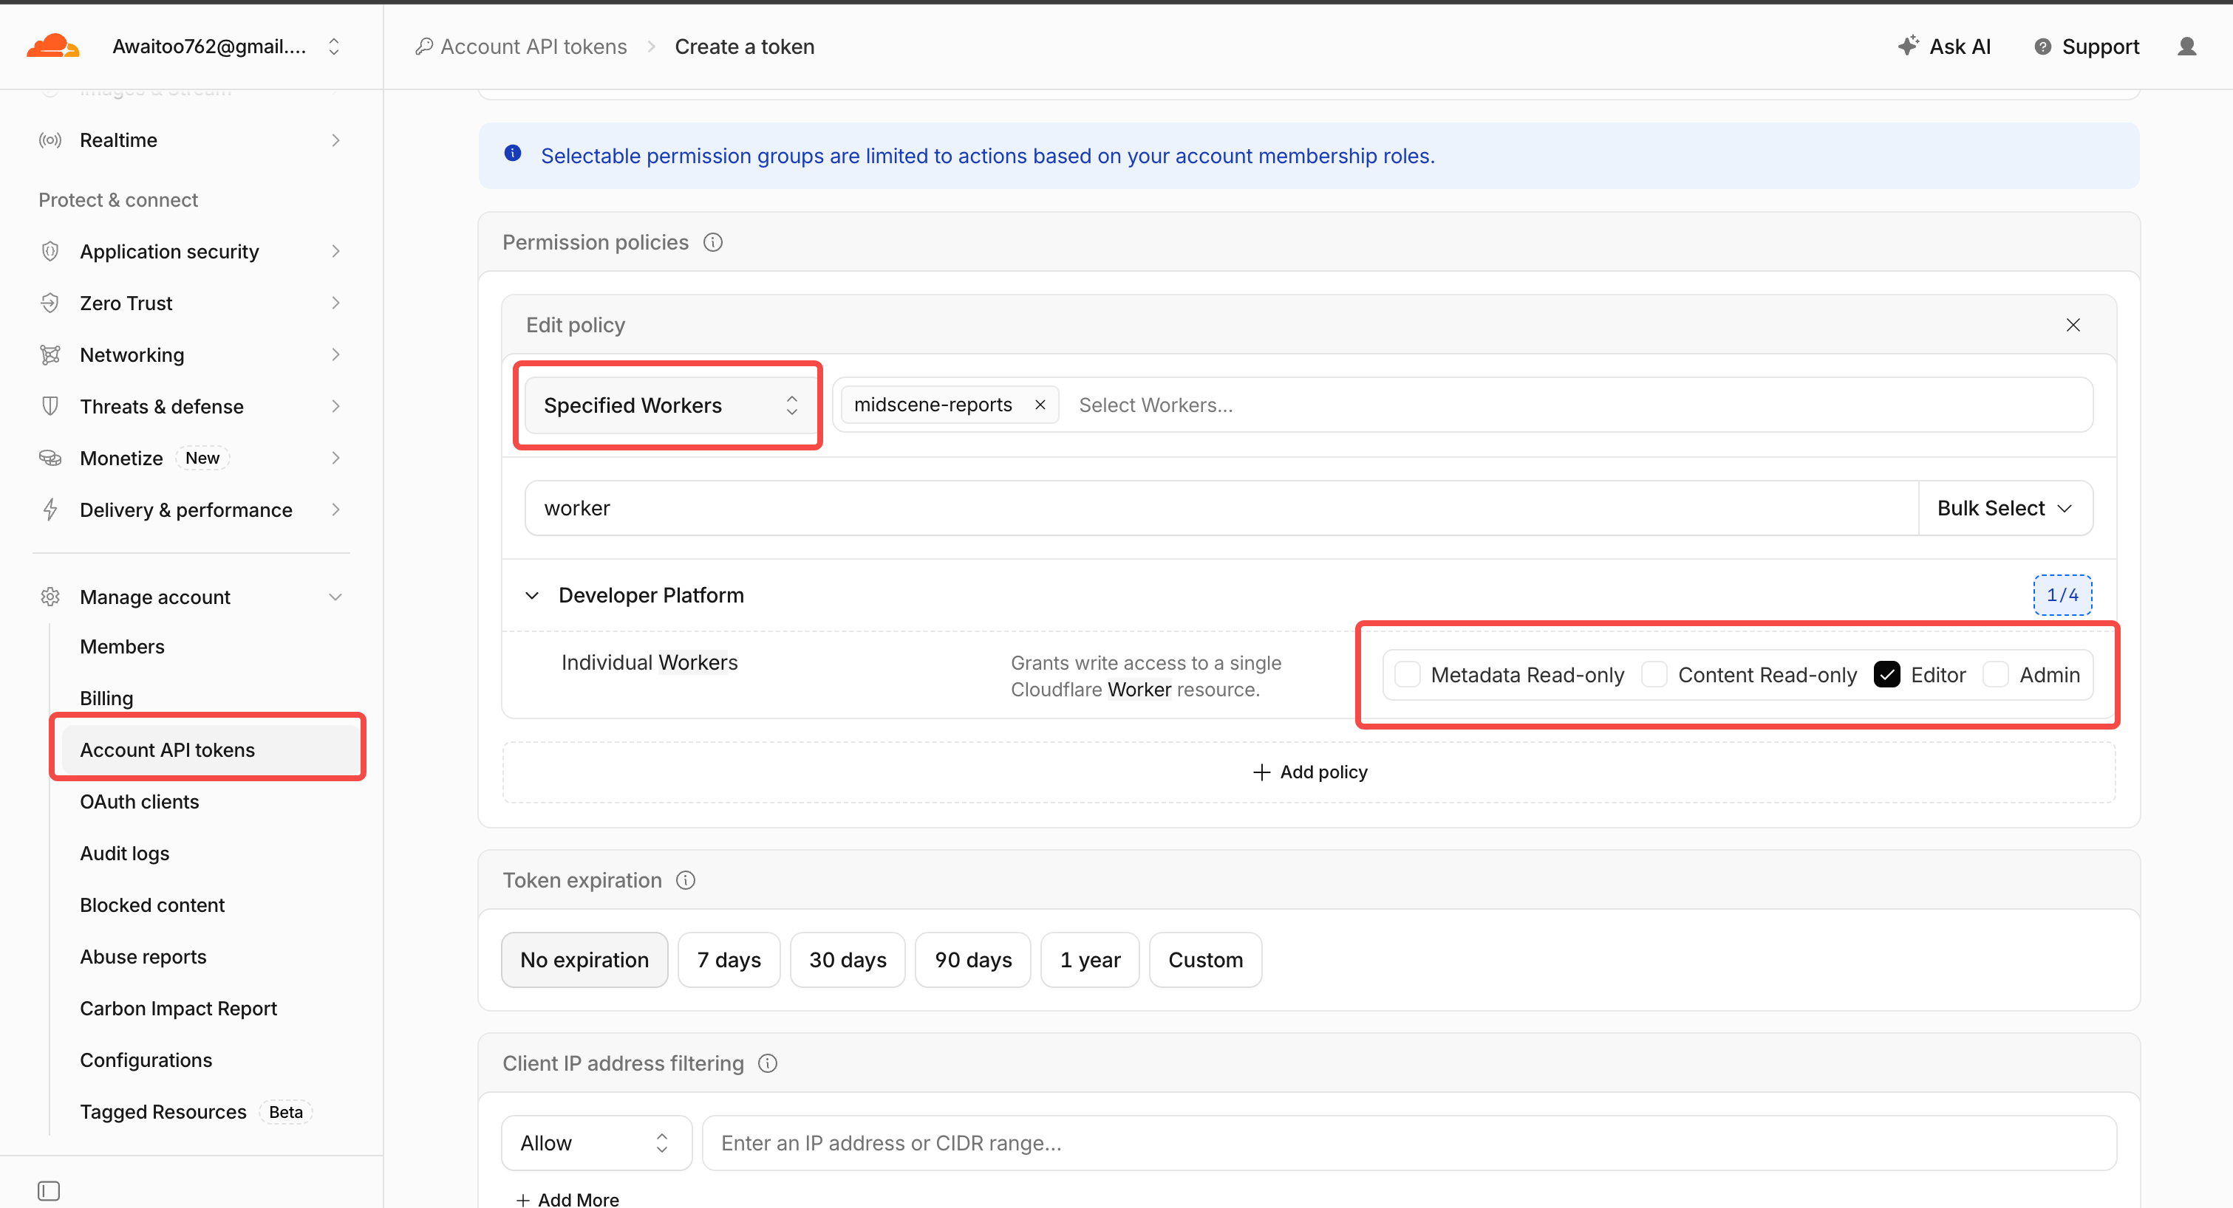Click the IP address or CIDR range field
The image size is (2233, 1208).
tap(1410, 1143)
